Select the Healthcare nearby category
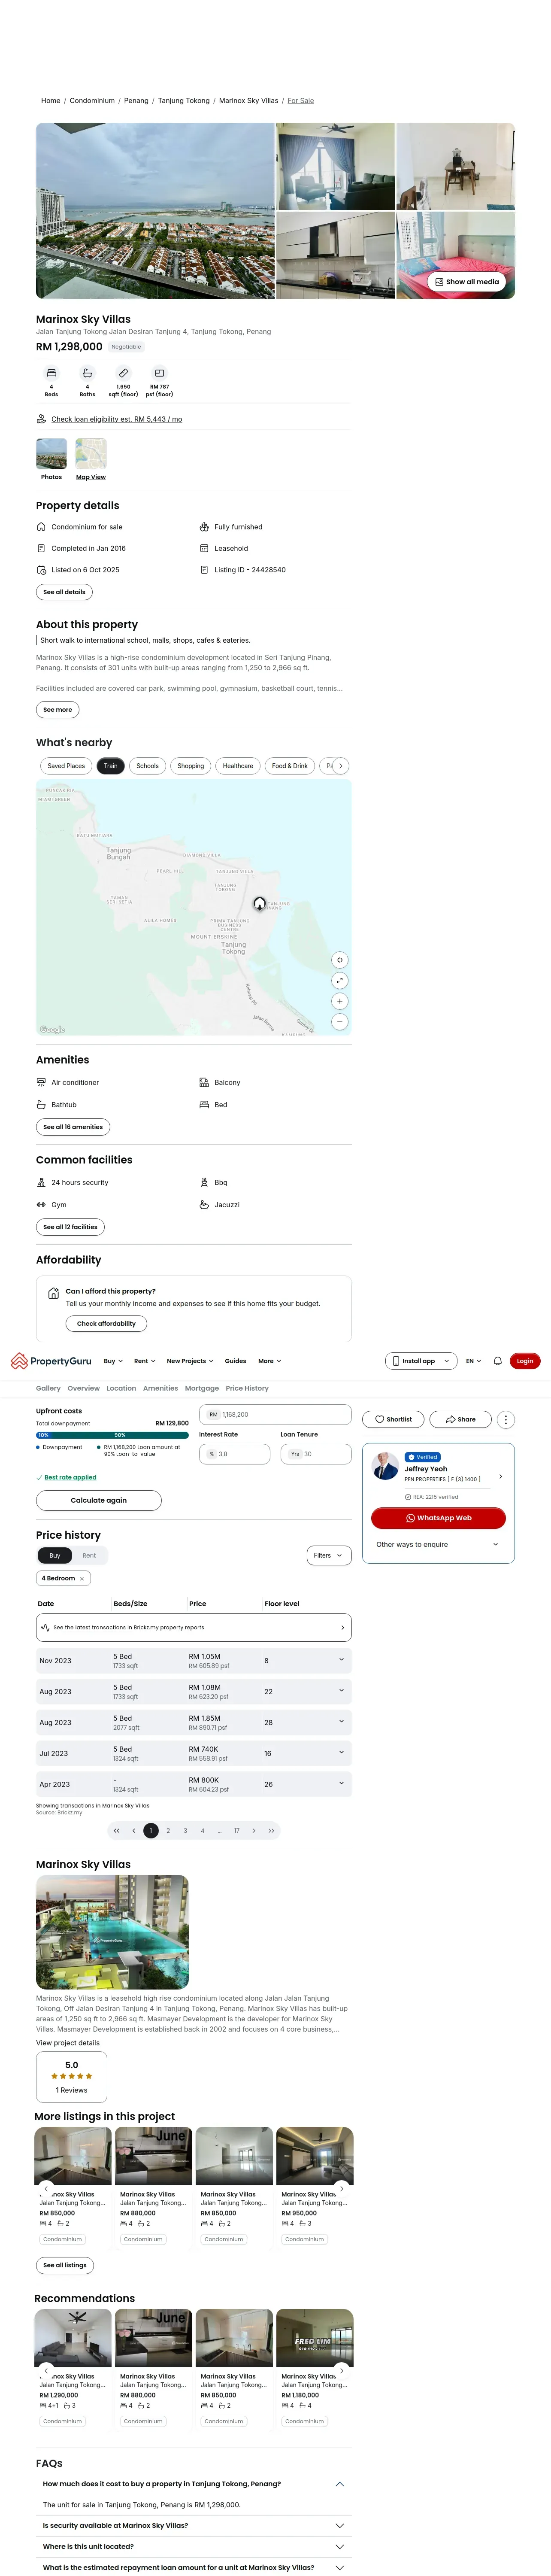This screenshot has height=2576, width=551. pos(238,766)
